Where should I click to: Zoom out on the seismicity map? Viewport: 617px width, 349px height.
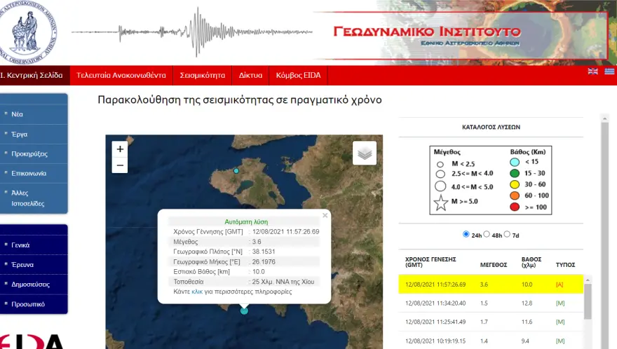120,166
